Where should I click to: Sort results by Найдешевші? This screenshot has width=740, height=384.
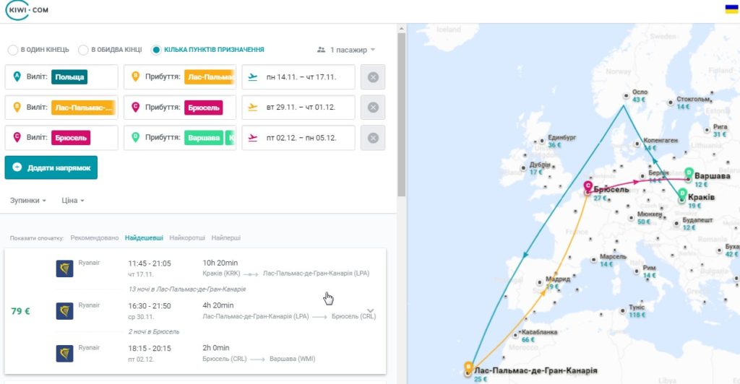point(144,238)
